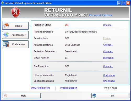Click the File Manager folder arrow icon
Image resolution: width=131 pixels, height=101 pixels.
tap(6, 35)
